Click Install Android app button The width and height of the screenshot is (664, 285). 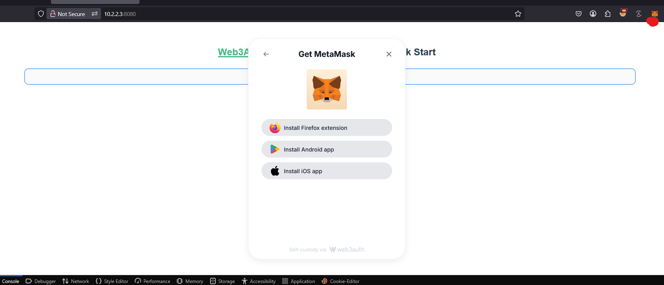click(327, 149)
